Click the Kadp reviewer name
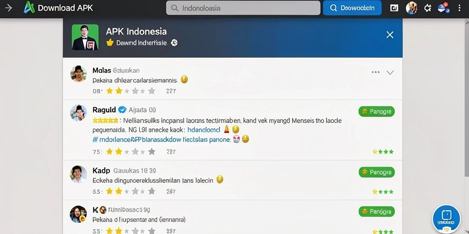469x234 pixels. pos(101,171)
